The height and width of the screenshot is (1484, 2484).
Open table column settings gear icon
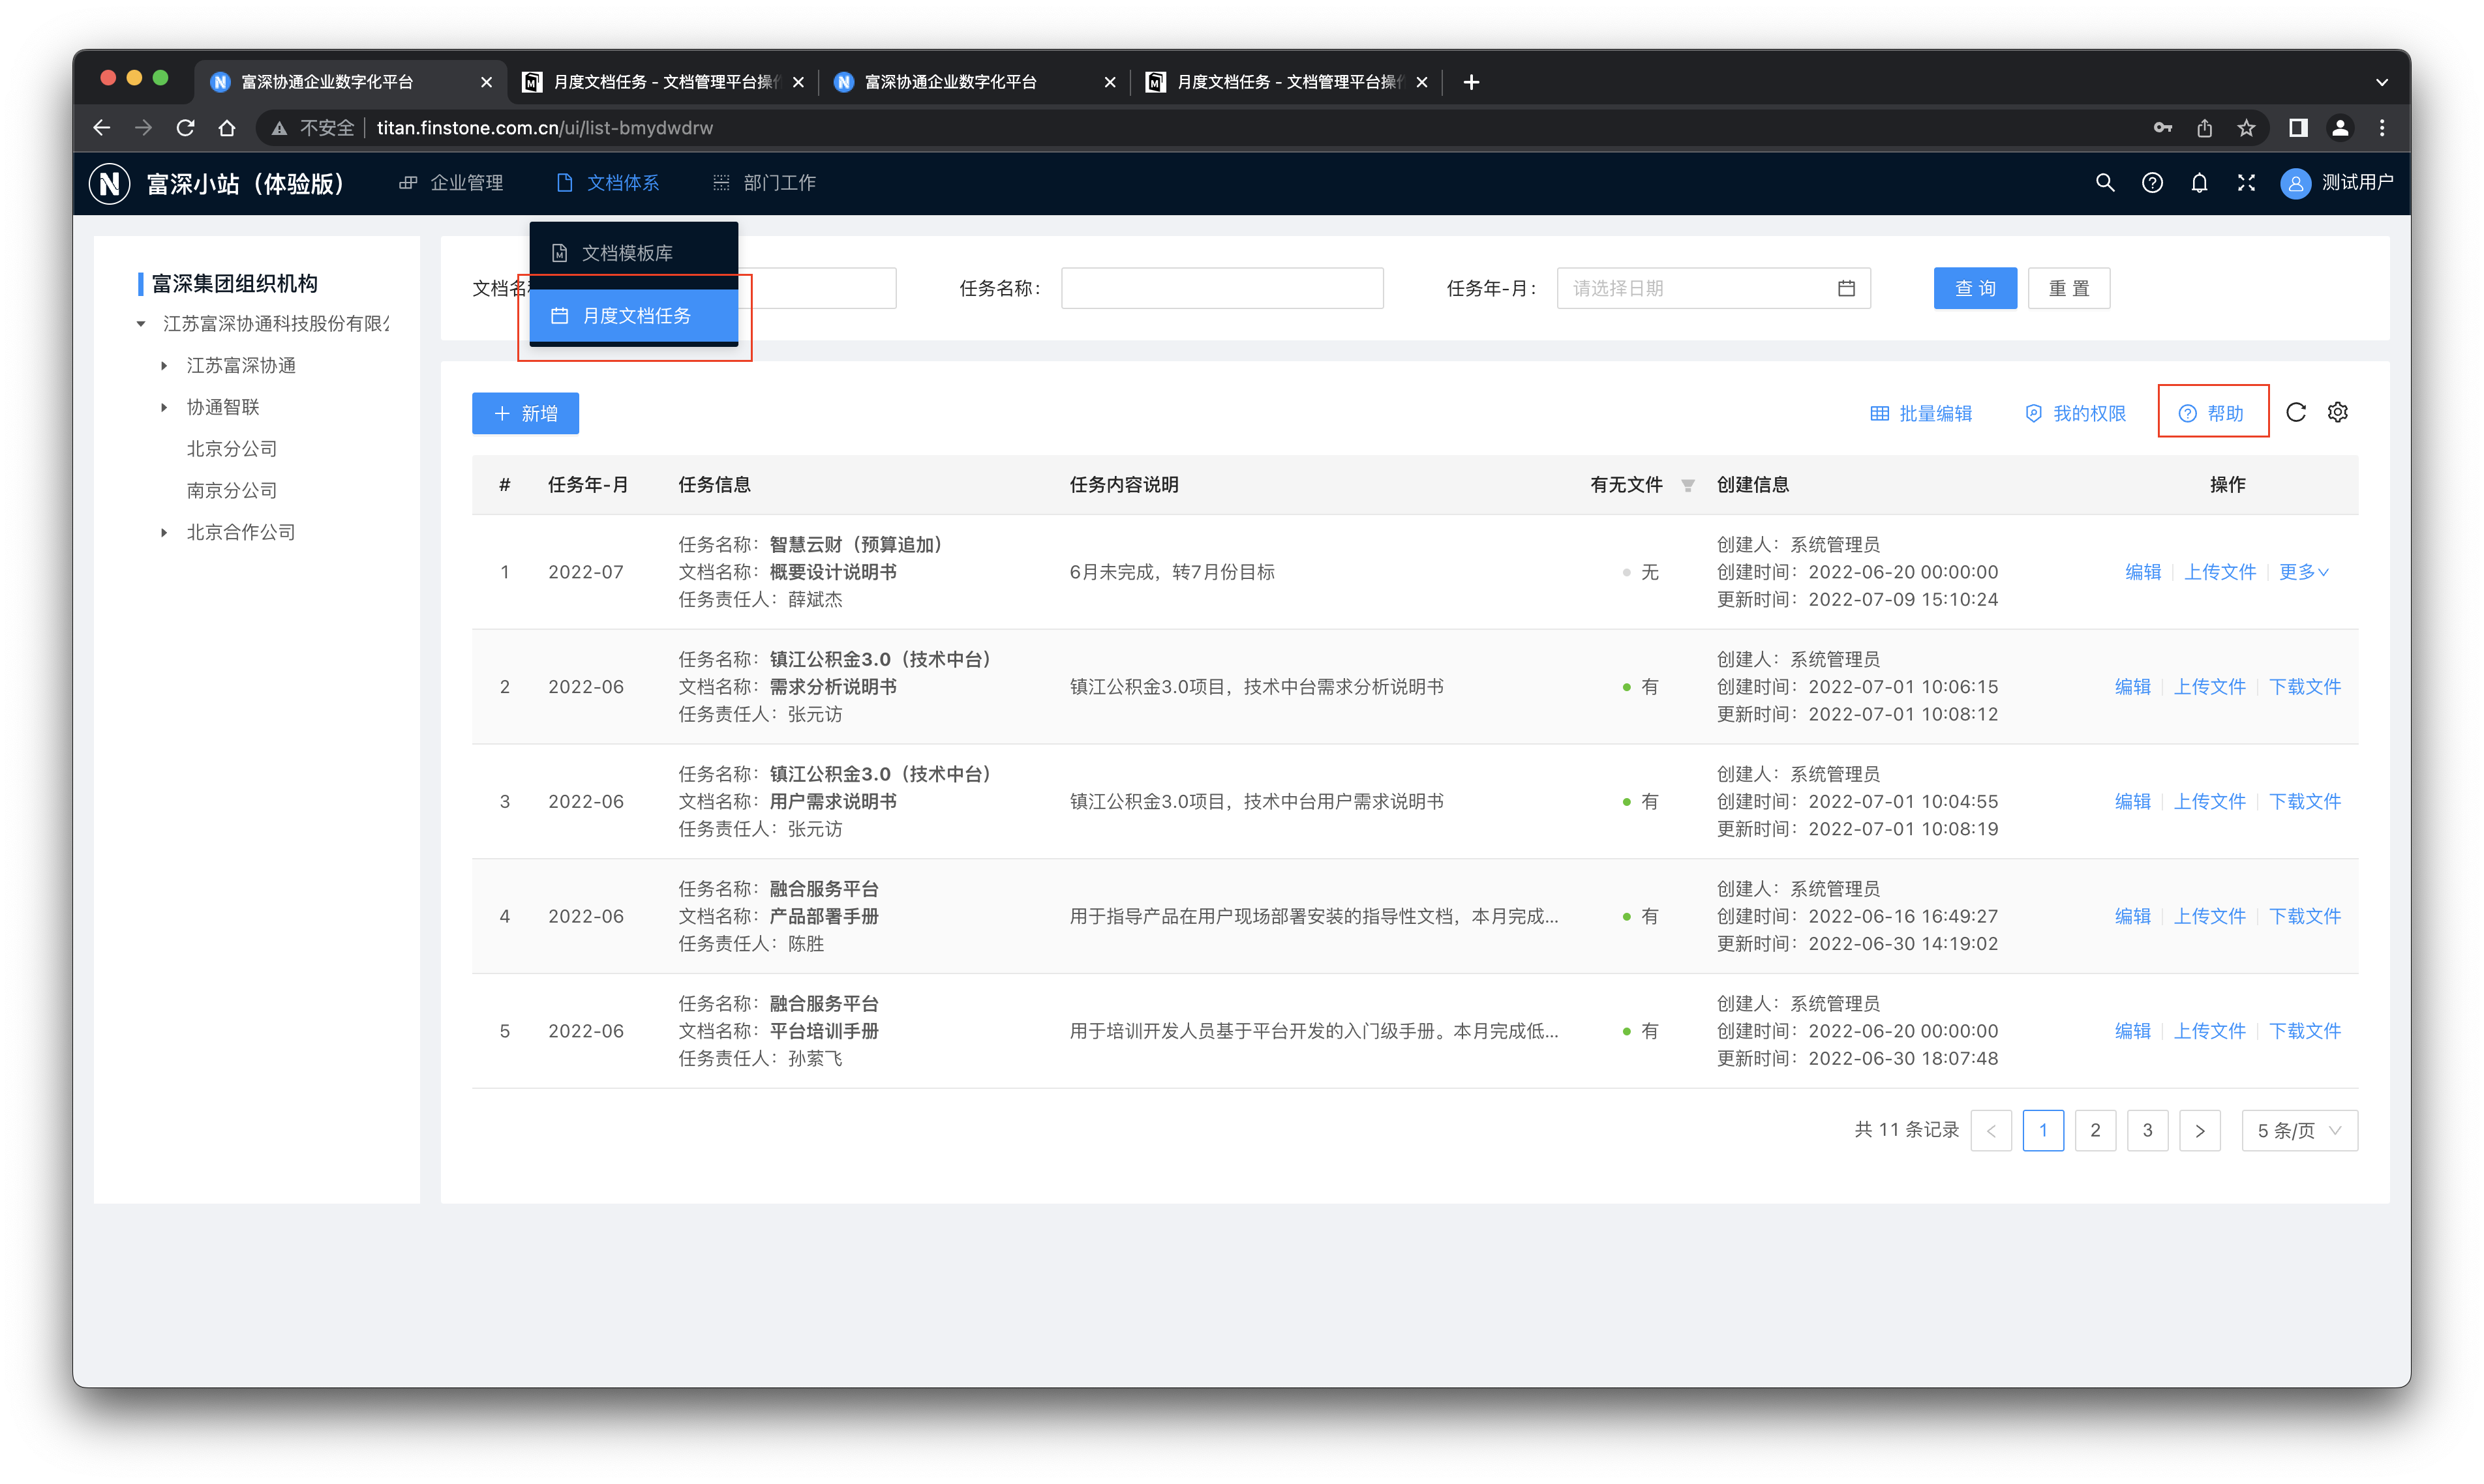[2336, 412]
